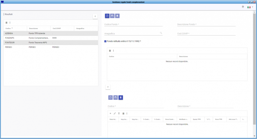Click the delete rule trash icon above Codice *

[121, 97]
